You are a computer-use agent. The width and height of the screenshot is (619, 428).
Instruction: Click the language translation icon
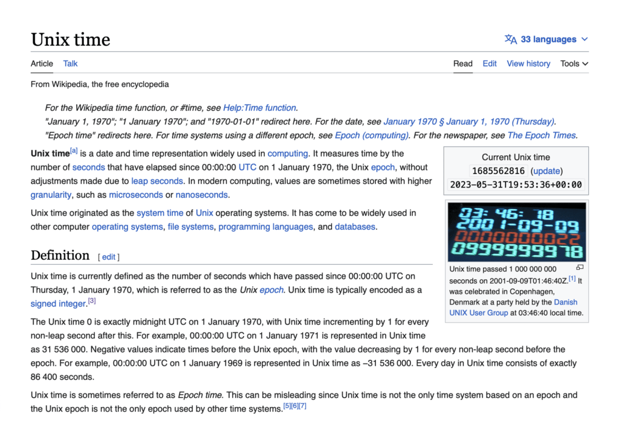[511, 39]
